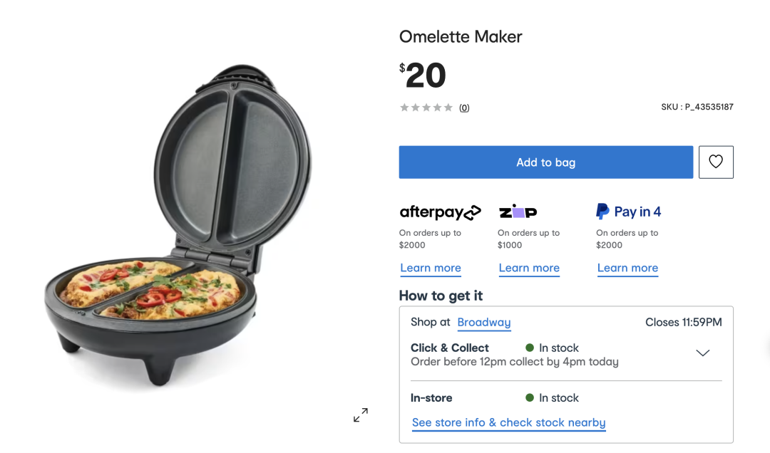The image size is (770, 453).
Task: Add item to wishlist with heart icon
Action: point(716,162)
